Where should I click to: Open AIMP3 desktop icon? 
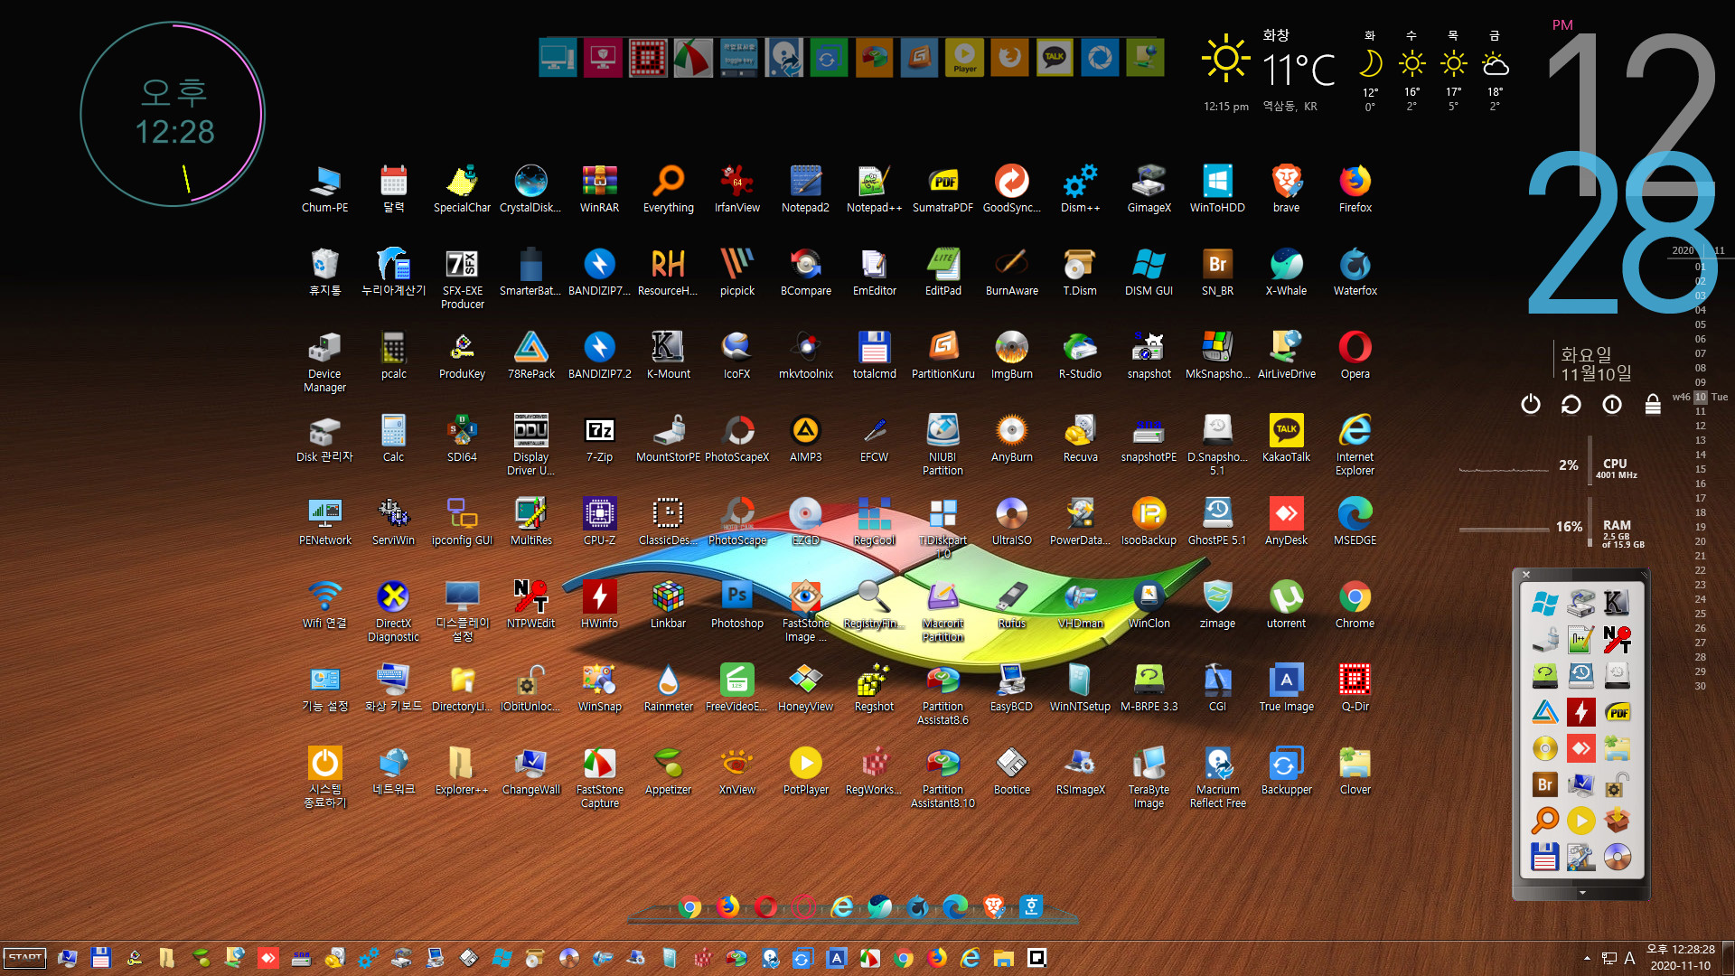click(x=805, y=438)
